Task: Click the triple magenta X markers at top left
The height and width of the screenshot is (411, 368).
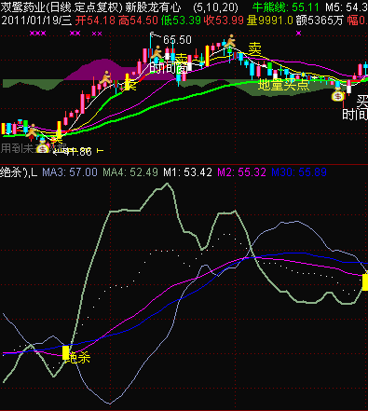Action: (x=38, y=34)
